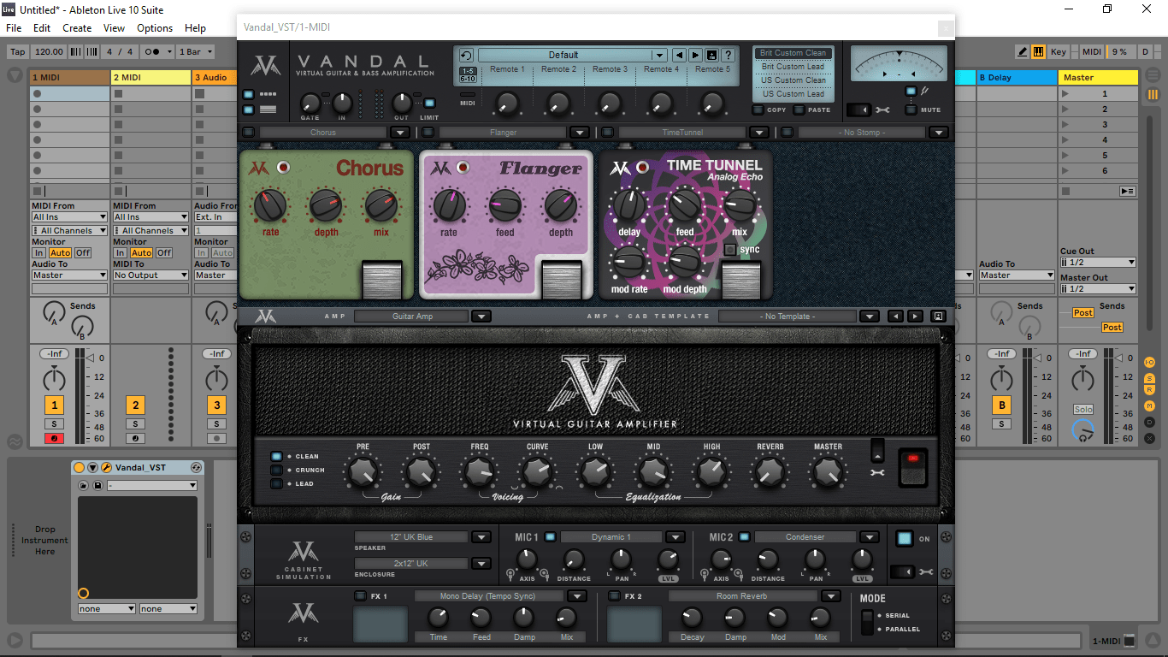Click the 1-5 remote bank selector

tap(468, 71)
